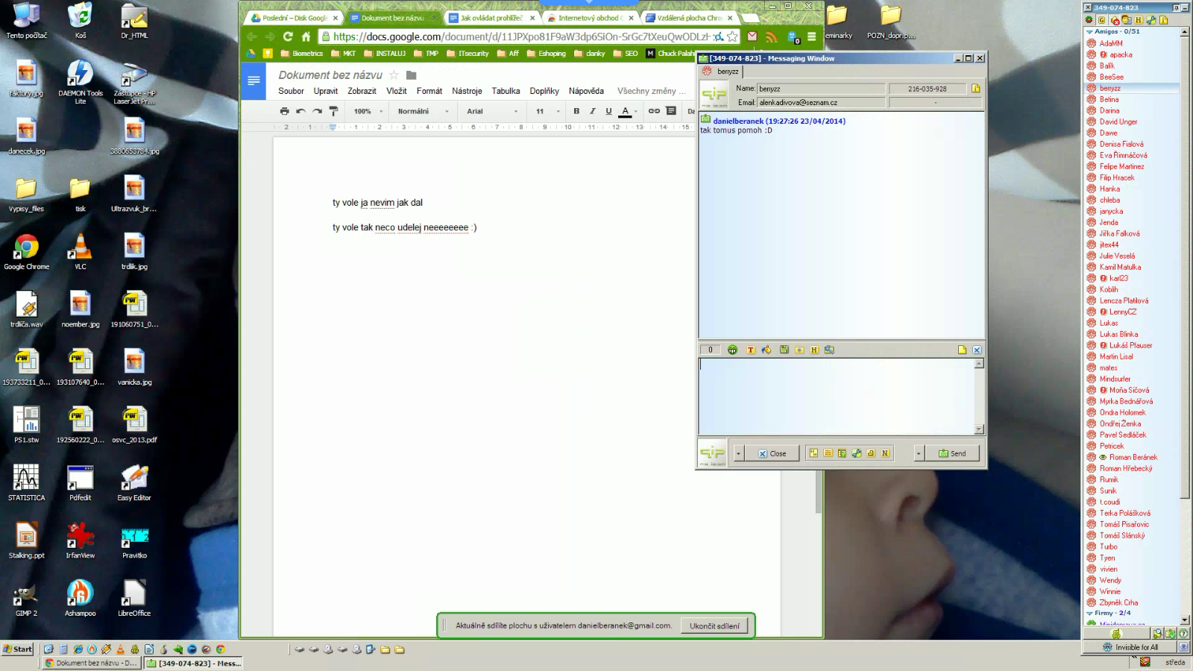Click the benyzz conversation tab
The height and width of the screenshot is (671, 1193).
(x=722, y=72)
